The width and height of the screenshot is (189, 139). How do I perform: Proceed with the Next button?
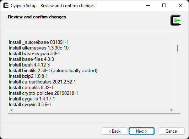coord(141,131)
